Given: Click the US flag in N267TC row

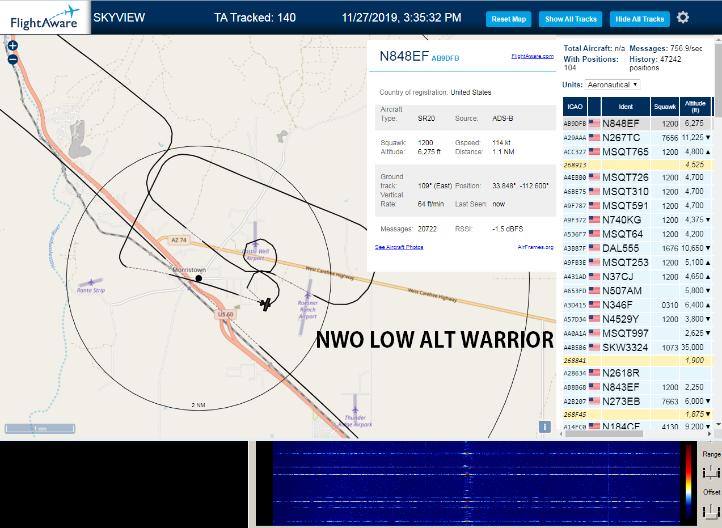Looking at the screenshot, I should coord(594,137).
